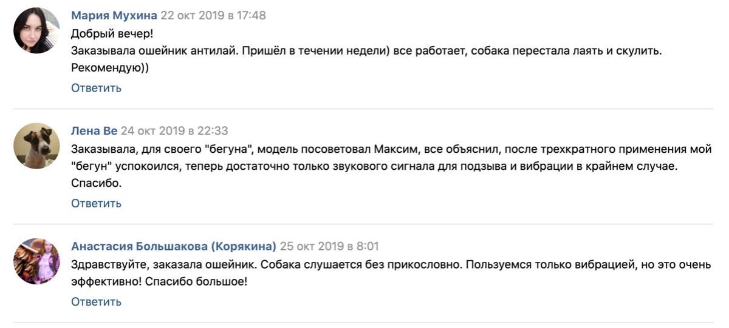Viewport: 729px width, 328px height.
Task: Reply to Анастасия Большакова's review with Ответить
Action: [x=96, y=301]
